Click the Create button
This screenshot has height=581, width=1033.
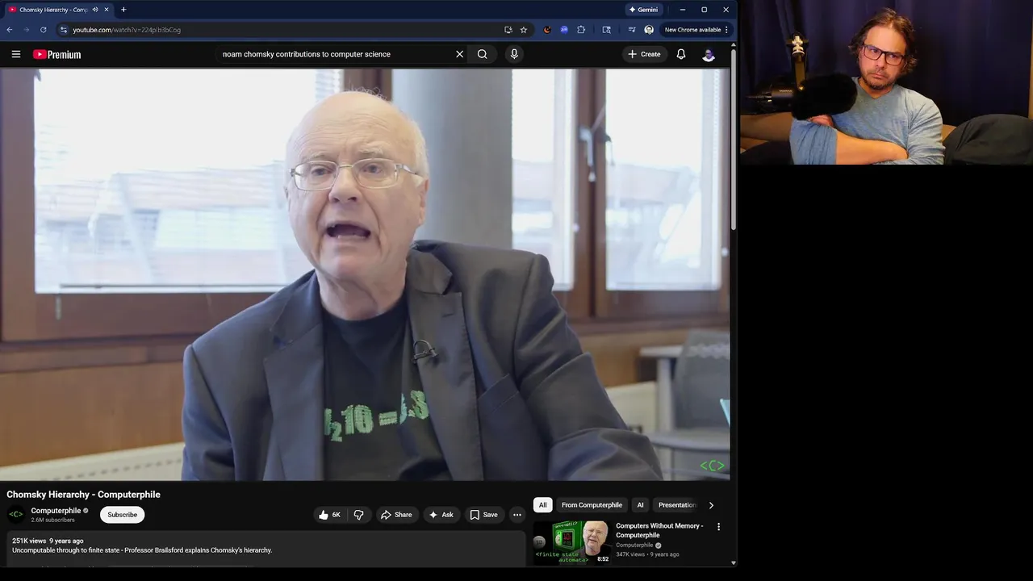coord(644,54)
